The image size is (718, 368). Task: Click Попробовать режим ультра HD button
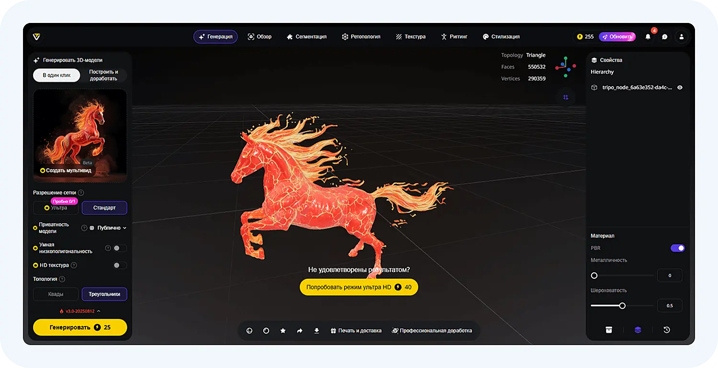(359, 287)
